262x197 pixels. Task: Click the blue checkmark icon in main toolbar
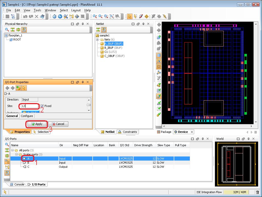coord(60,16)
